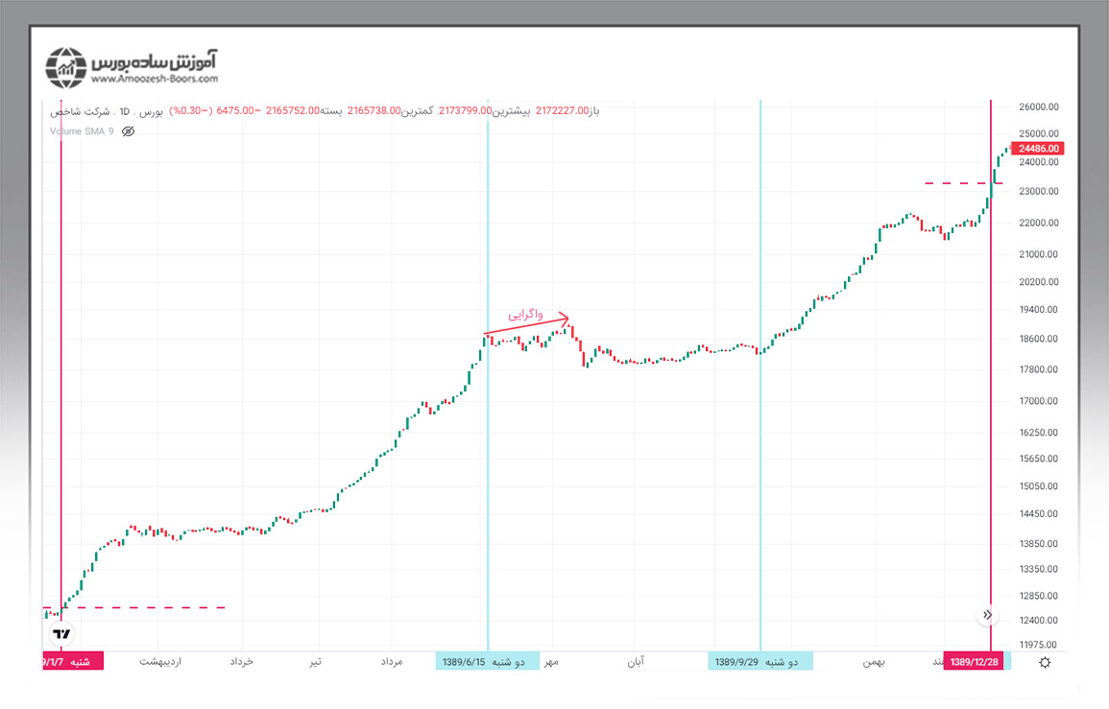Click the آبان month on time axis
The height and width of the screenshot is (709, 1109).
[x=636, y=662]
